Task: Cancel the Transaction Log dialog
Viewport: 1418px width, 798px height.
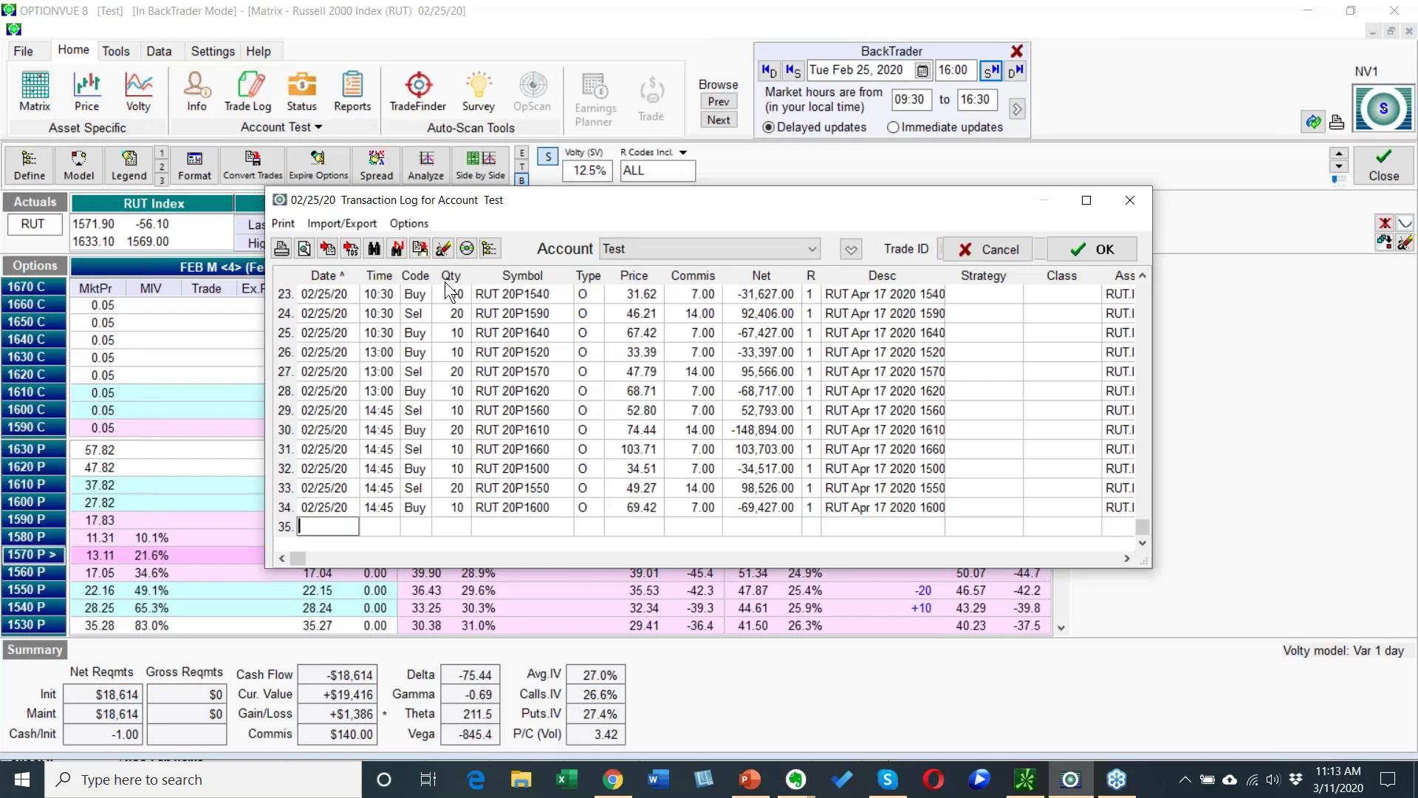Action: [987, 250]
